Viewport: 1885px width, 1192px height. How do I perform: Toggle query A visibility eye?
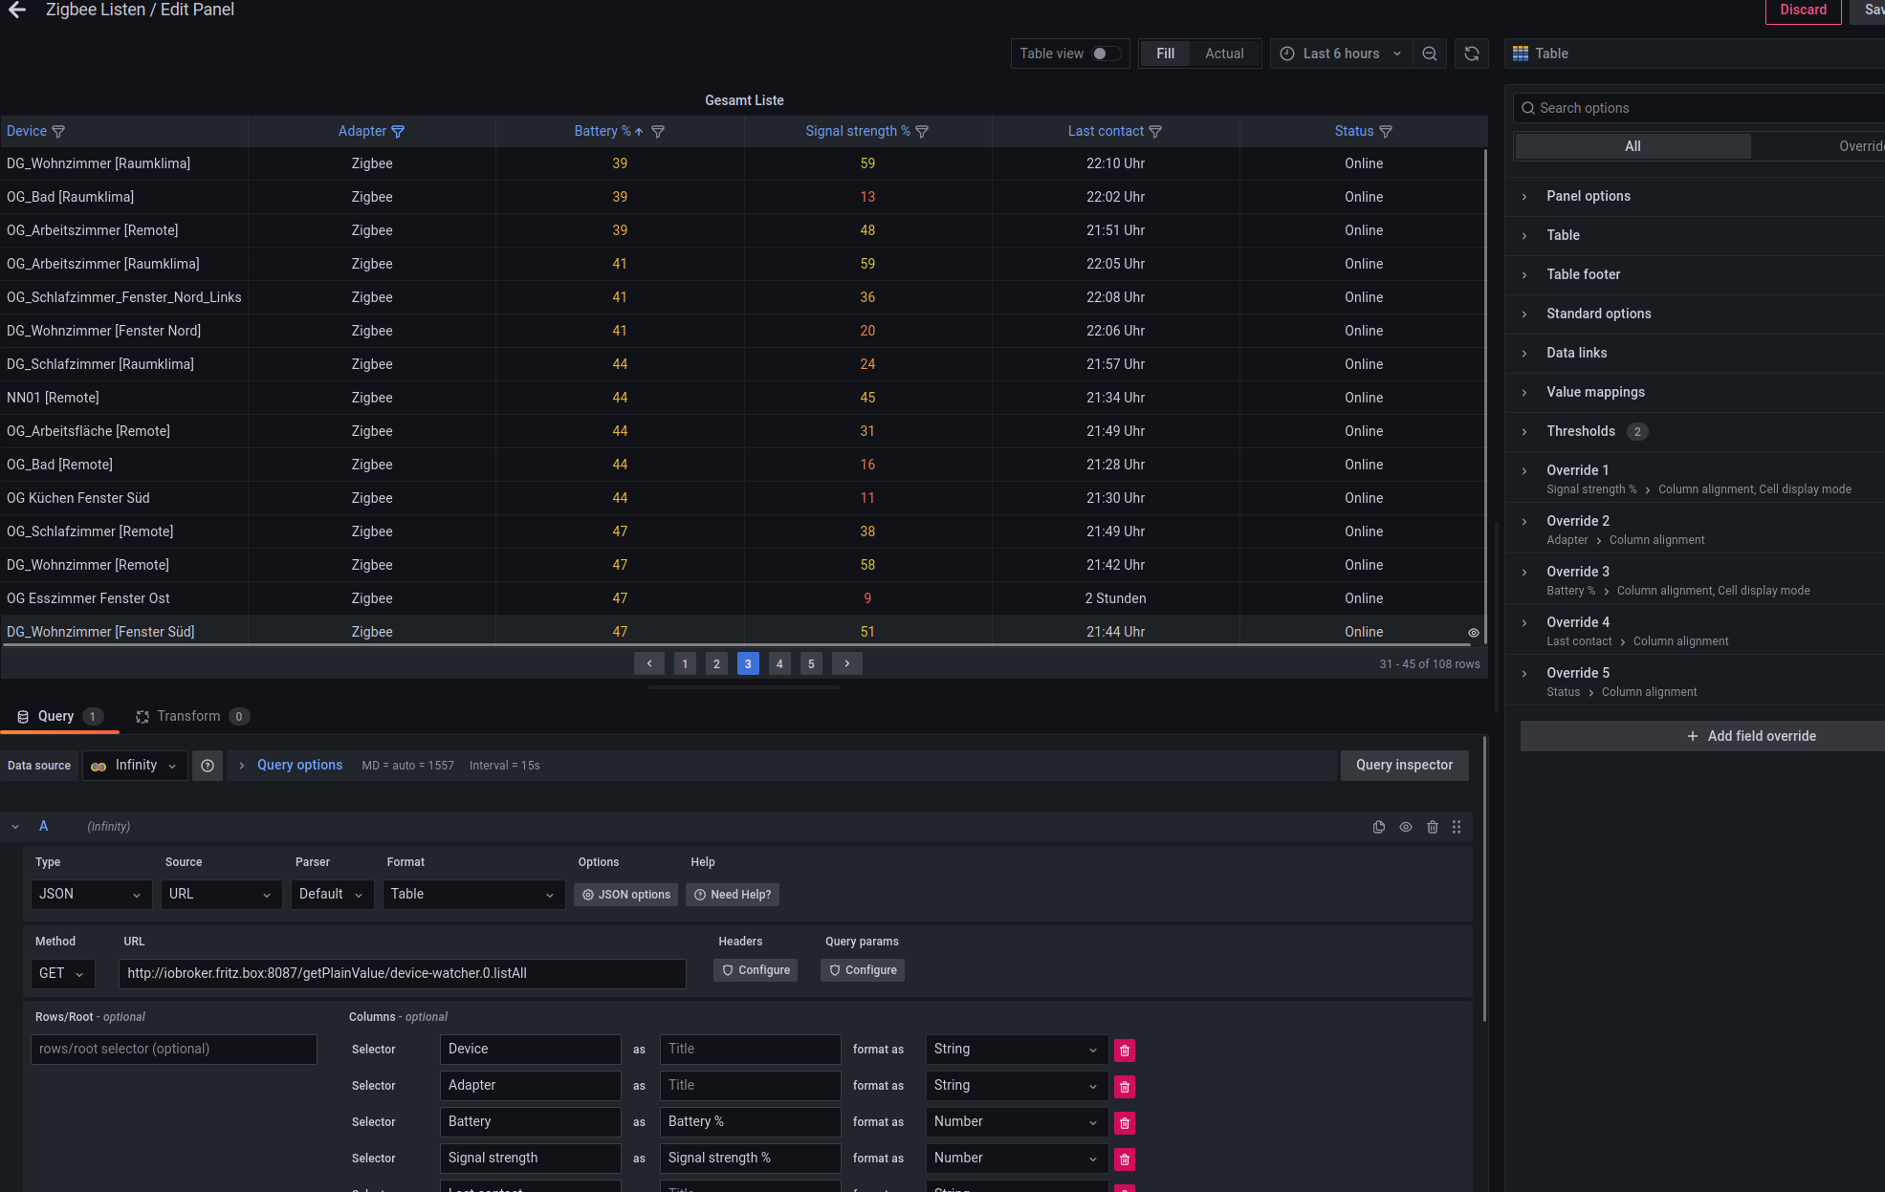(x=1406, y=827)
